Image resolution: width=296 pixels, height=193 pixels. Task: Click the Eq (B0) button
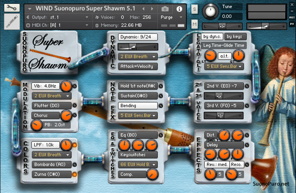tap(138, 135)
